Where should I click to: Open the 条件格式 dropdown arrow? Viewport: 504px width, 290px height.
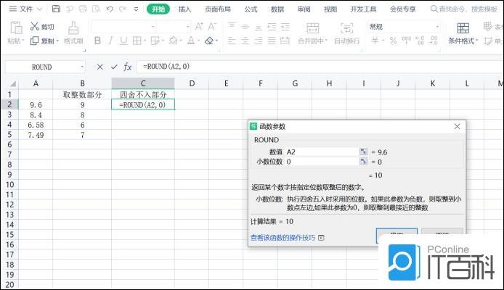(x=476, y=41)
